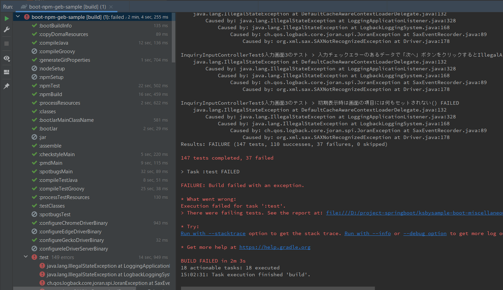This screenshot has width=503, height=290.
Task: Click the layout restore icon in sidebar
Action: (x=7, y=72)
